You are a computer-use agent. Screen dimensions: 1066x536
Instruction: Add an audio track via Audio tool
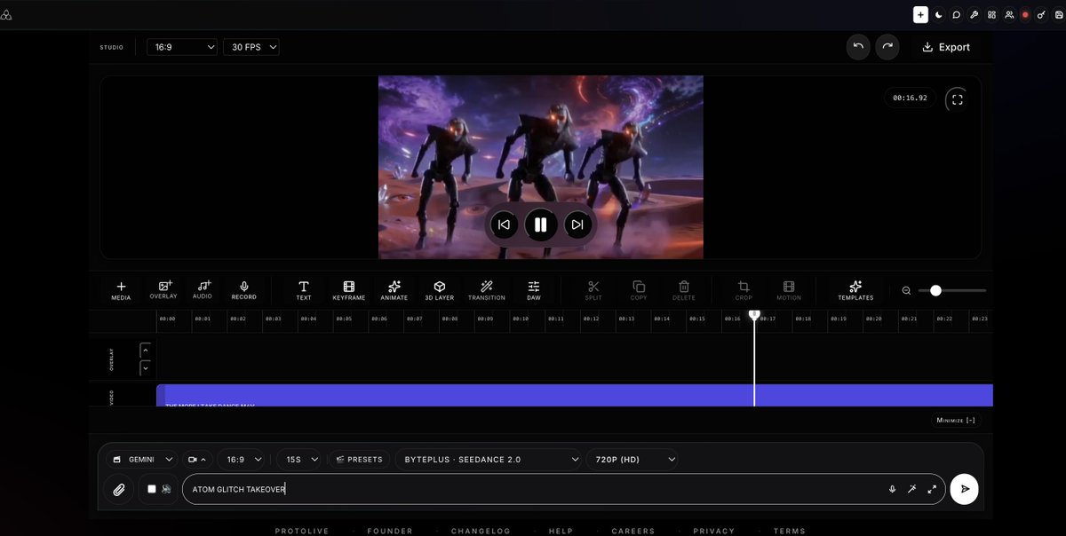(x=203, y=290)
